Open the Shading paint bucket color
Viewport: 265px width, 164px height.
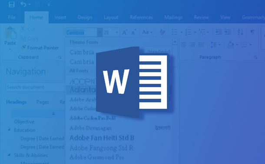click(x=231, y=45)
